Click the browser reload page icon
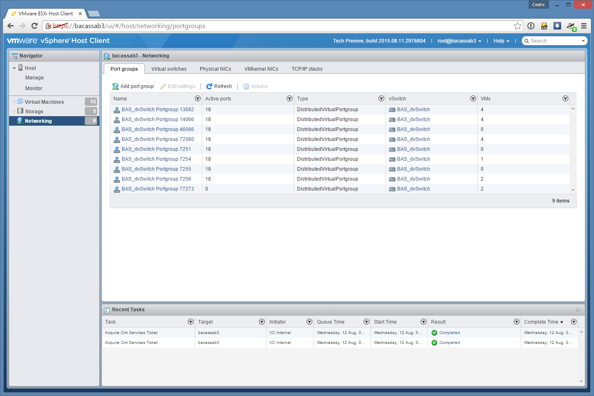 (x=35, y=26)
